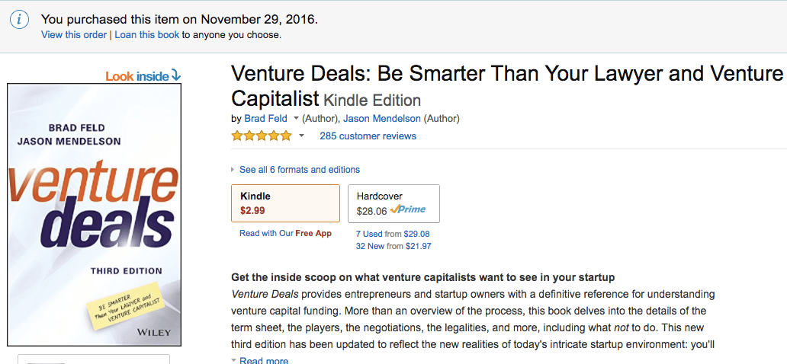Open the star rating breakdown dropdown arrow
The image size is (787, 364).
[301, 136]
